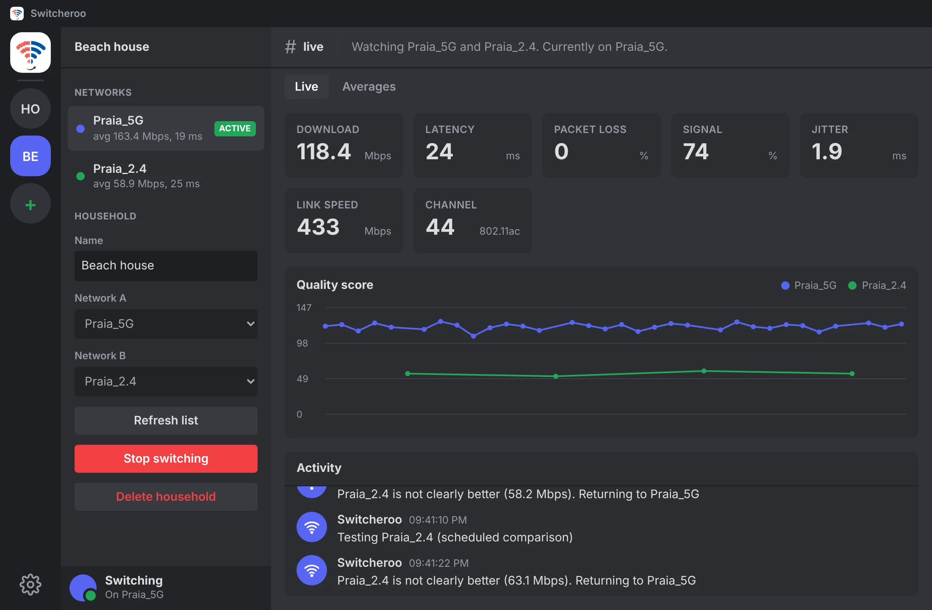The width and height of the screenshot is (932, 610).
Task: Open the Switcheroo home logo icon
Action: coord(31,53)
